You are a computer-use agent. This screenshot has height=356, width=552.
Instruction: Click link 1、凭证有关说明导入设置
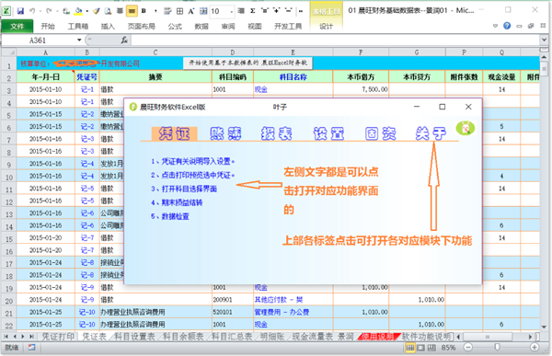192,161
